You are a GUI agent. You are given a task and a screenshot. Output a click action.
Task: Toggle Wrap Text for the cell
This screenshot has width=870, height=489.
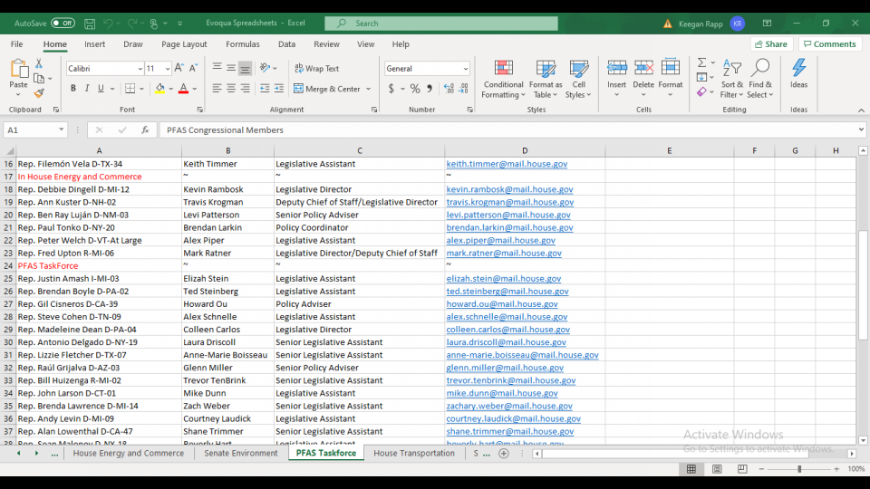(315, 68)
